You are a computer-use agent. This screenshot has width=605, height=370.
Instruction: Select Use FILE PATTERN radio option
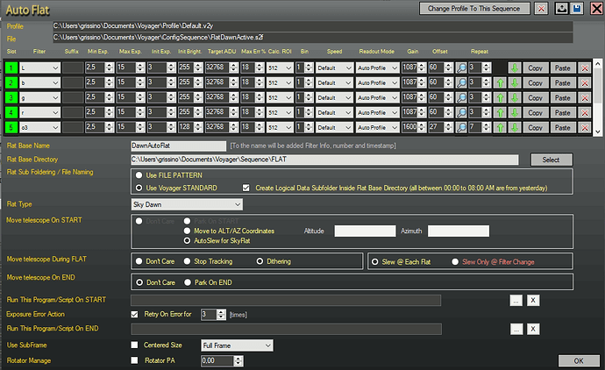(x=139, y=175)
